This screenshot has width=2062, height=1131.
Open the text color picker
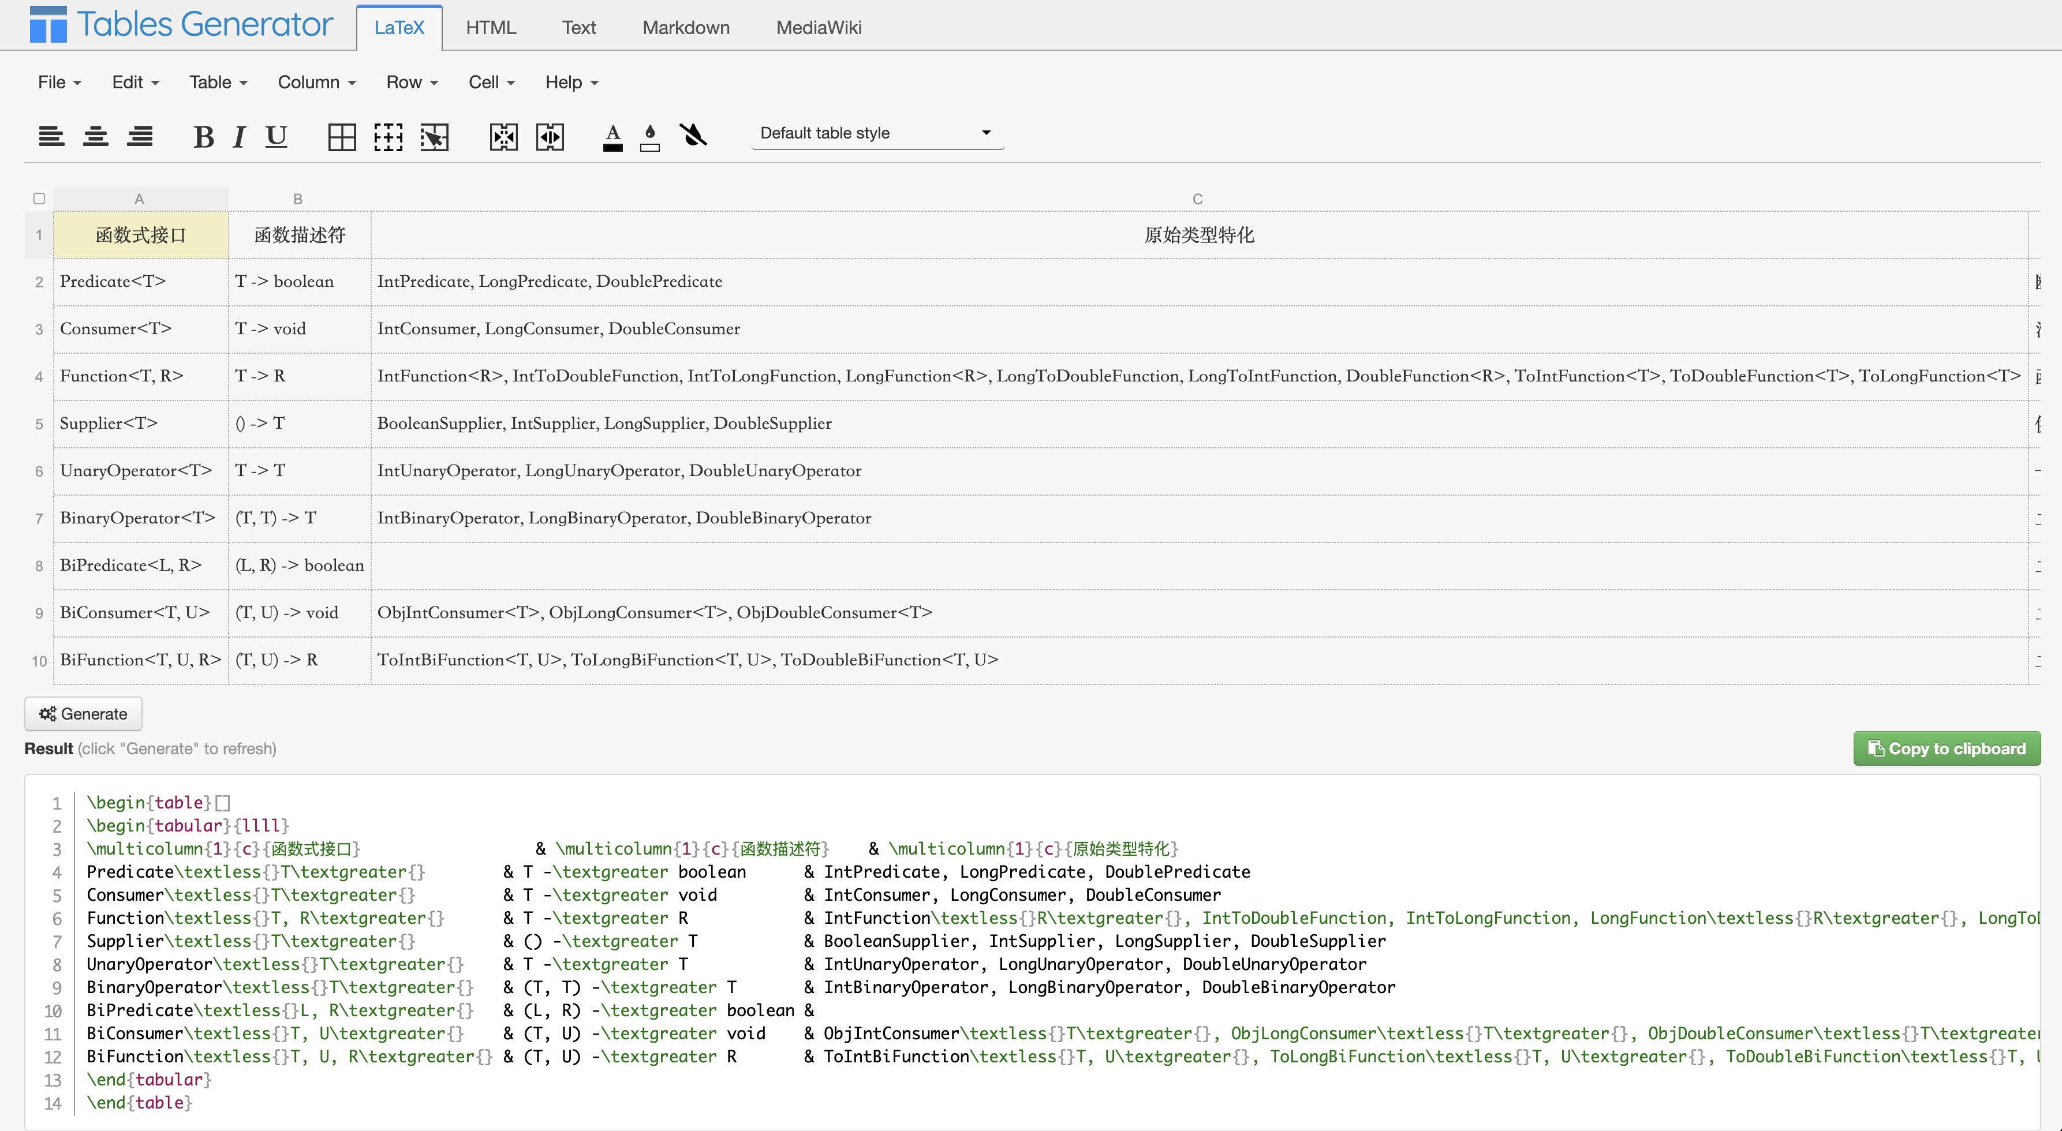[x=612, y=137]
